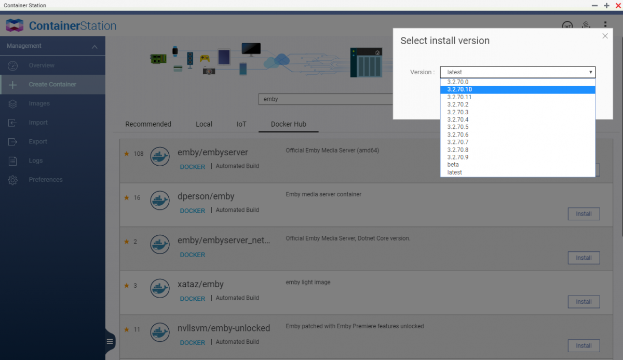Click the Create Container plus icon
The width and height of the screenshot is (623, 360).
click(13, 85)
